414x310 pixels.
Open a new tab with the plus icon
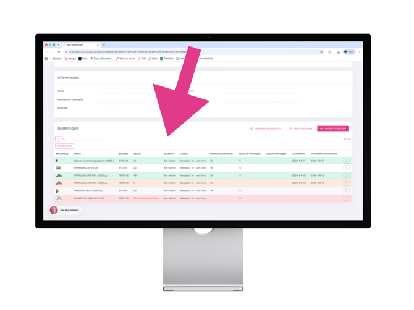click(104, 45)
